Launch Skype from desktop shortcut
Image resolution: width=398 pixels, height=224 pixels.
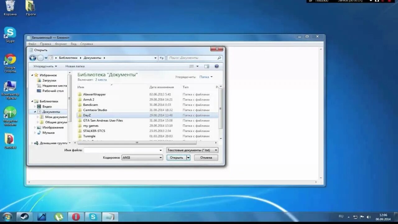(10, 35)
